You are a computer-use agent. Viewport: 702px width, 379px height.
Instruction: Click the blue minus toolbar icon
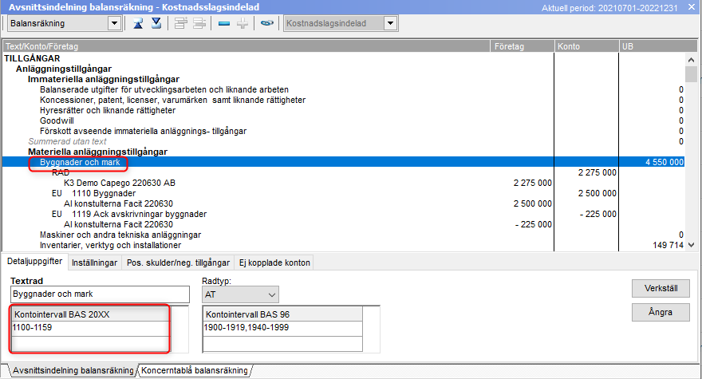pos(224,23)
